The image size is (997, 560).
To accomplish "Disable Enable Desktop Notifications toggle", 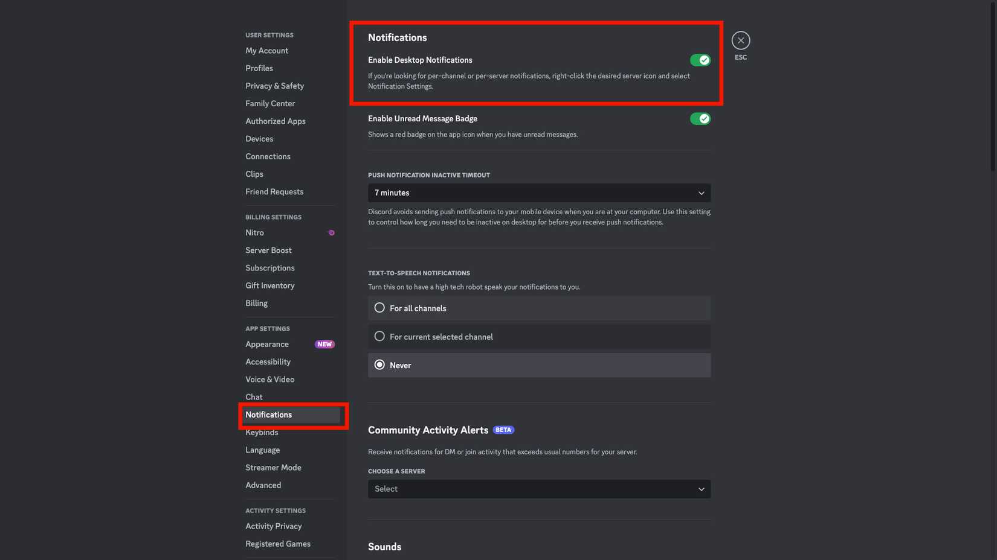I will pos(700,60).
